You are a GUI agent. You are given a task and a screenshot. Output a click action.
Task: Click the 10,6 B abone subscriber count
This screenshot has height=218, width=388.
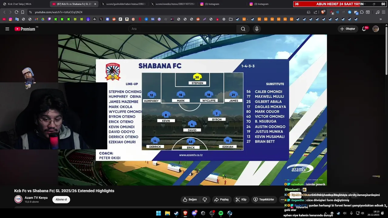[x=32, y=202]
